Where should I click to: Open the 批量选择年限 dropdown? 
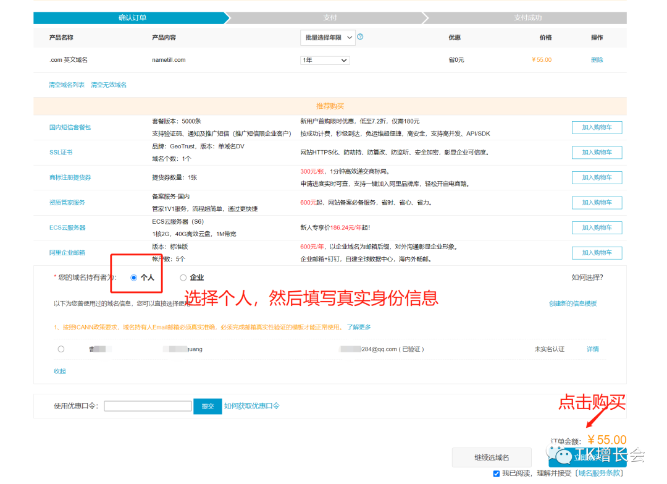[x=328, y=37]
